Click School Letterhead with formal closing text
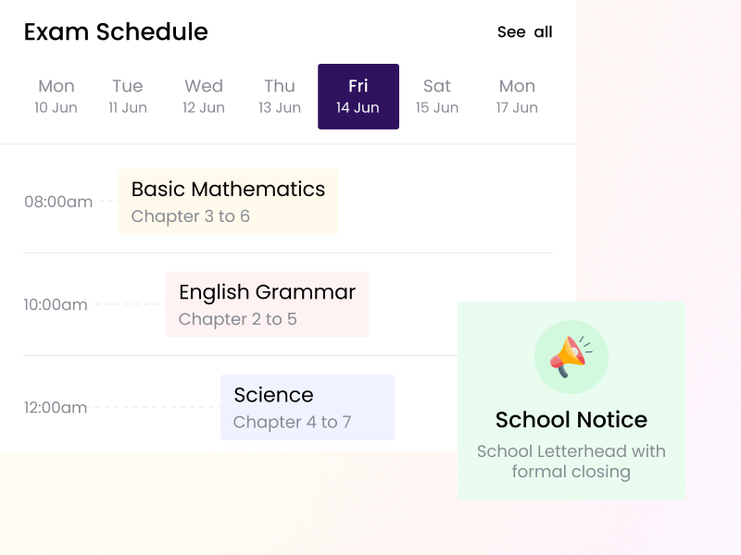741x555 pixels. (571, 462)
